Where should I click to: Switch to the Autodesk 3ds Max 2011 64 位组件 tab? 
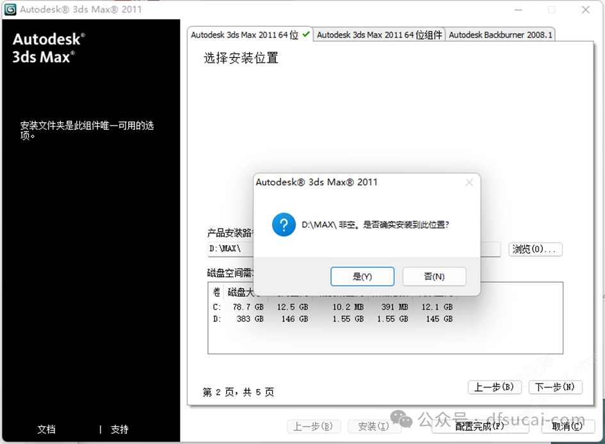click(378, 35)
